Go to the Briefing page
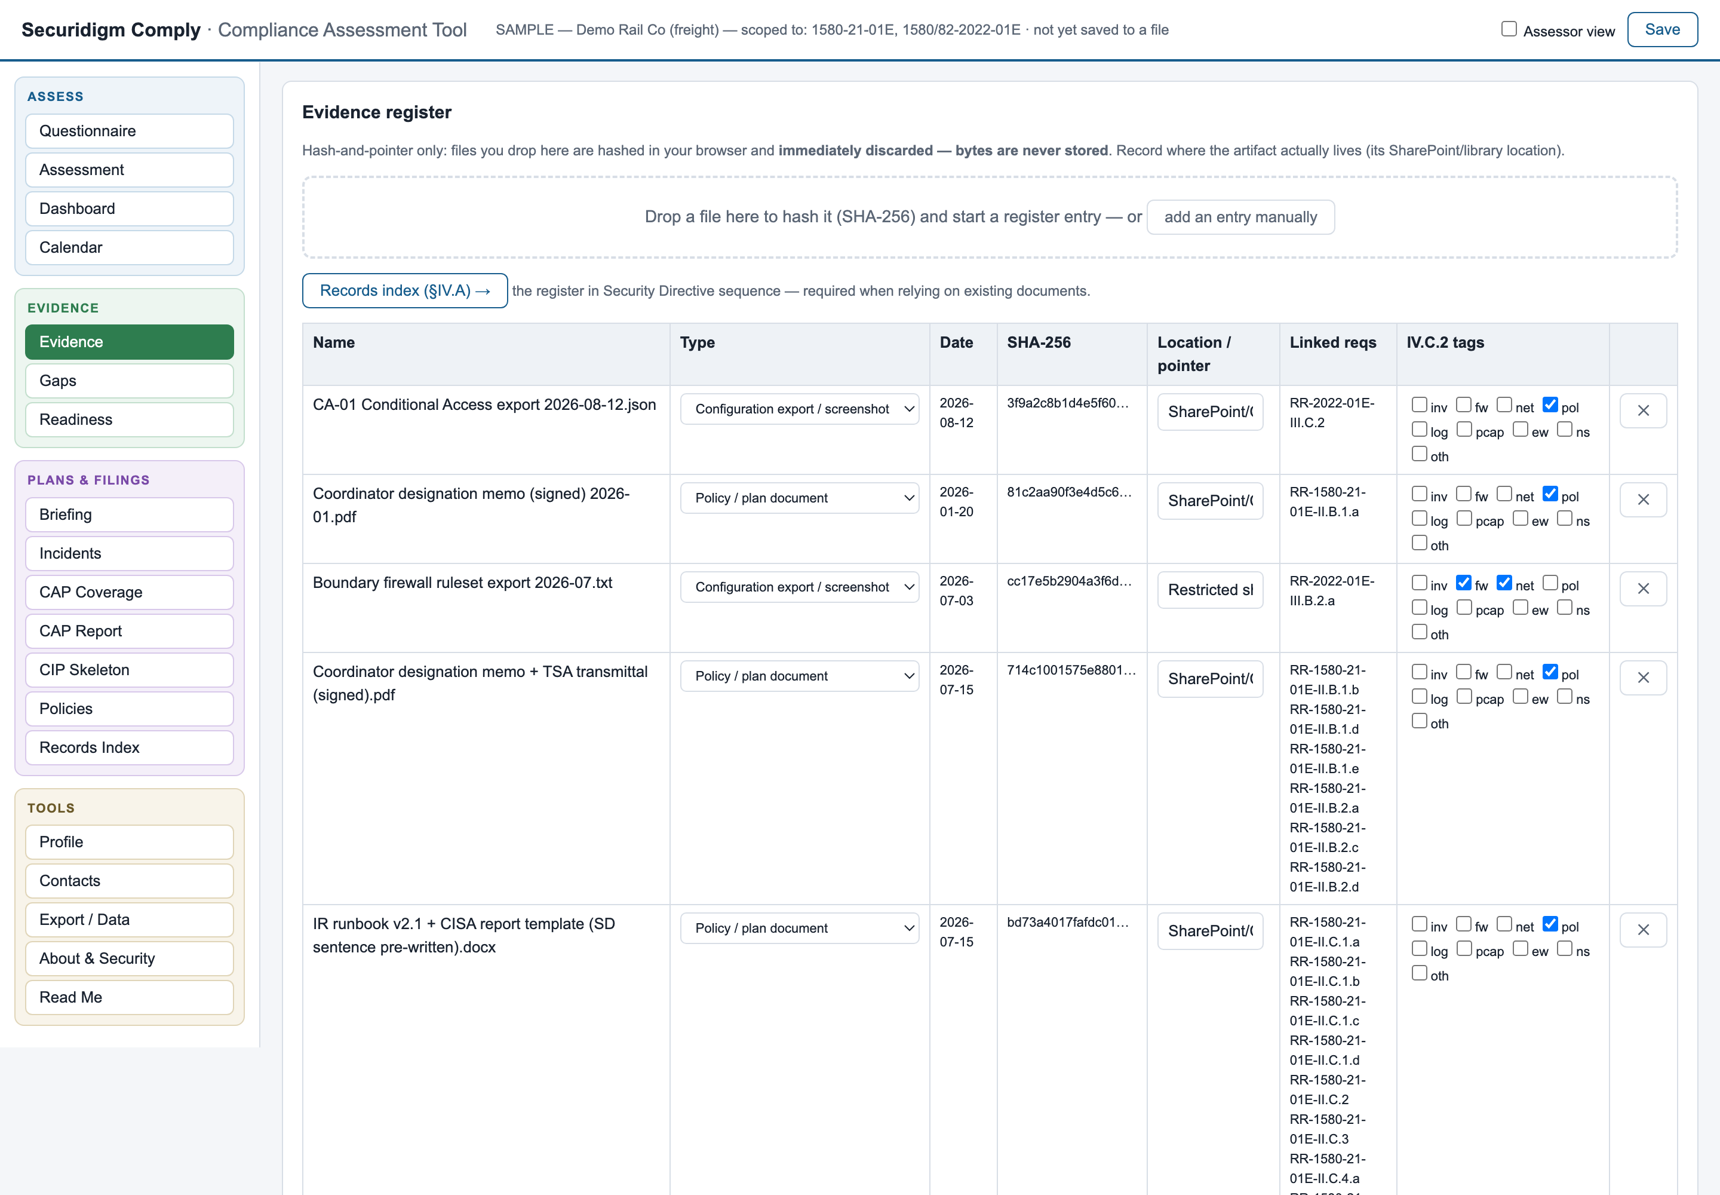1720x1195 pixels. pyautogui.click(x=130, y=515)
